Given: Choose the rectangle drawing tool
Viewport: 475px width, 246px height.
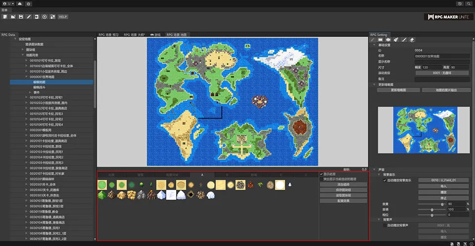Looking at the screenshot, I should pyautogui.click(x=380, y=40).
